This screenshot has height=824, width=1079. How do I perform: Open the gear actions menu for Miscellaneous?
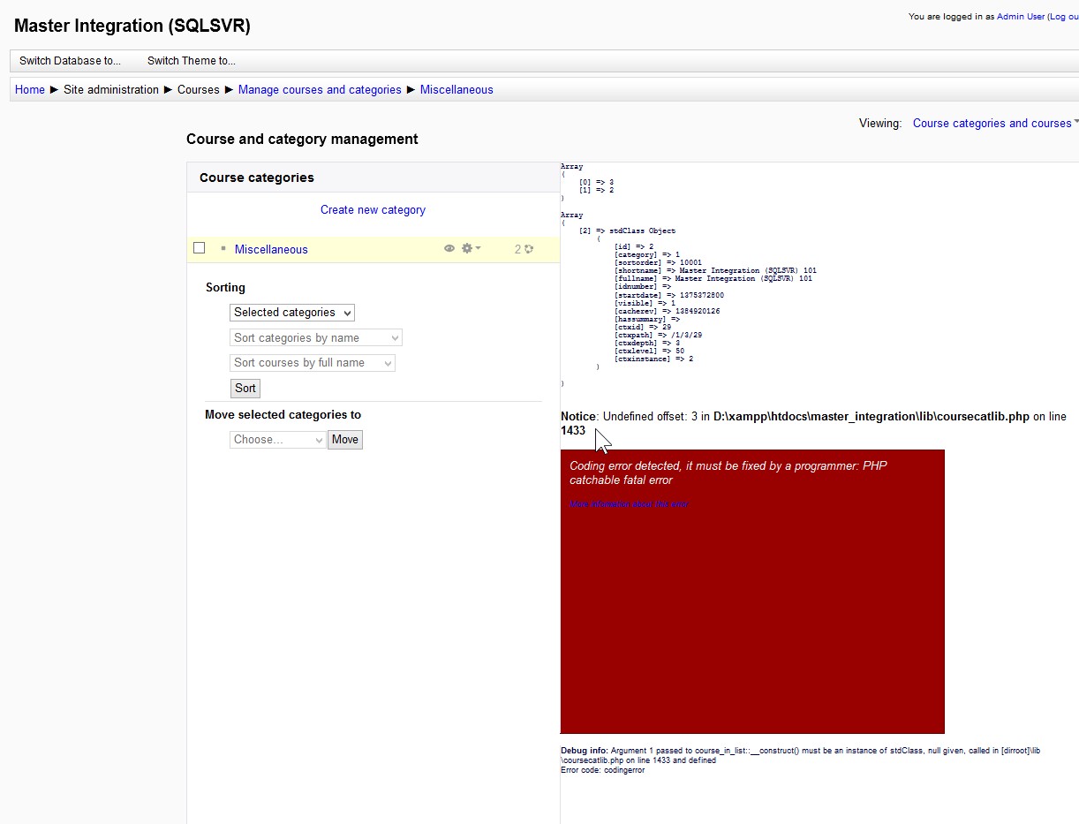(x=471, y=249)
